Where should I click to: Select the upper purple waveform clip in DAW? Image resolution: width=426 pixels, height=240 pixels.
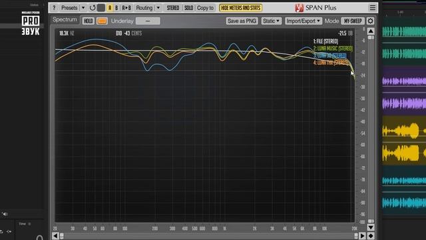(x=404, y=81)
